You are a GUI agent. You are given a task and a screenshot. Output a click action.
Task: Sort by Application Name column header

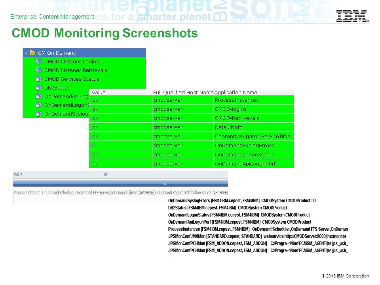pos(254,92)
